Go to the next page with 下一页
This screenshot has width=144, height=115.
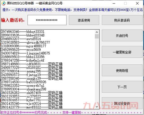click(122, 87)
